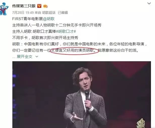Viewport: 155px width, 128px height.
Task: Open the @胡歌 mention link
Action: [49, 19]
